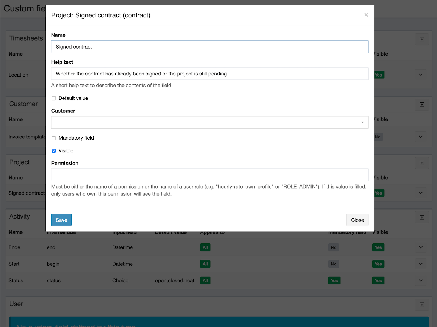Add a new Project custom field

[422, 163]
